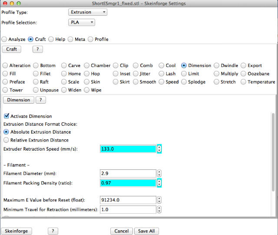
Task: Select the Help radio button
Action: tap(51, 39)
